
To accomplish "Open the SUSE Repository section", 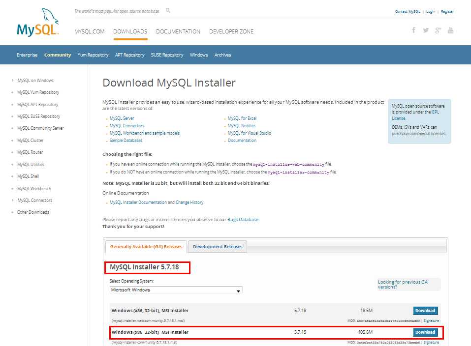I will click(x=167, y=55).
